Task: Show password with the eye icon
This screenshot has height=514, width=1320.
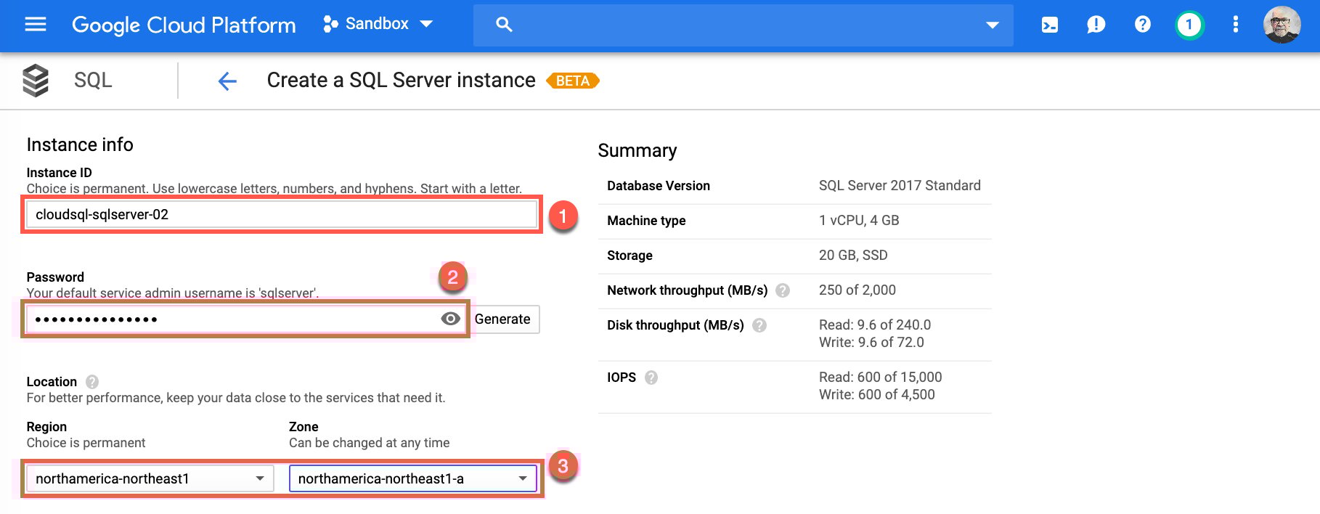Action: pos(450,319)
